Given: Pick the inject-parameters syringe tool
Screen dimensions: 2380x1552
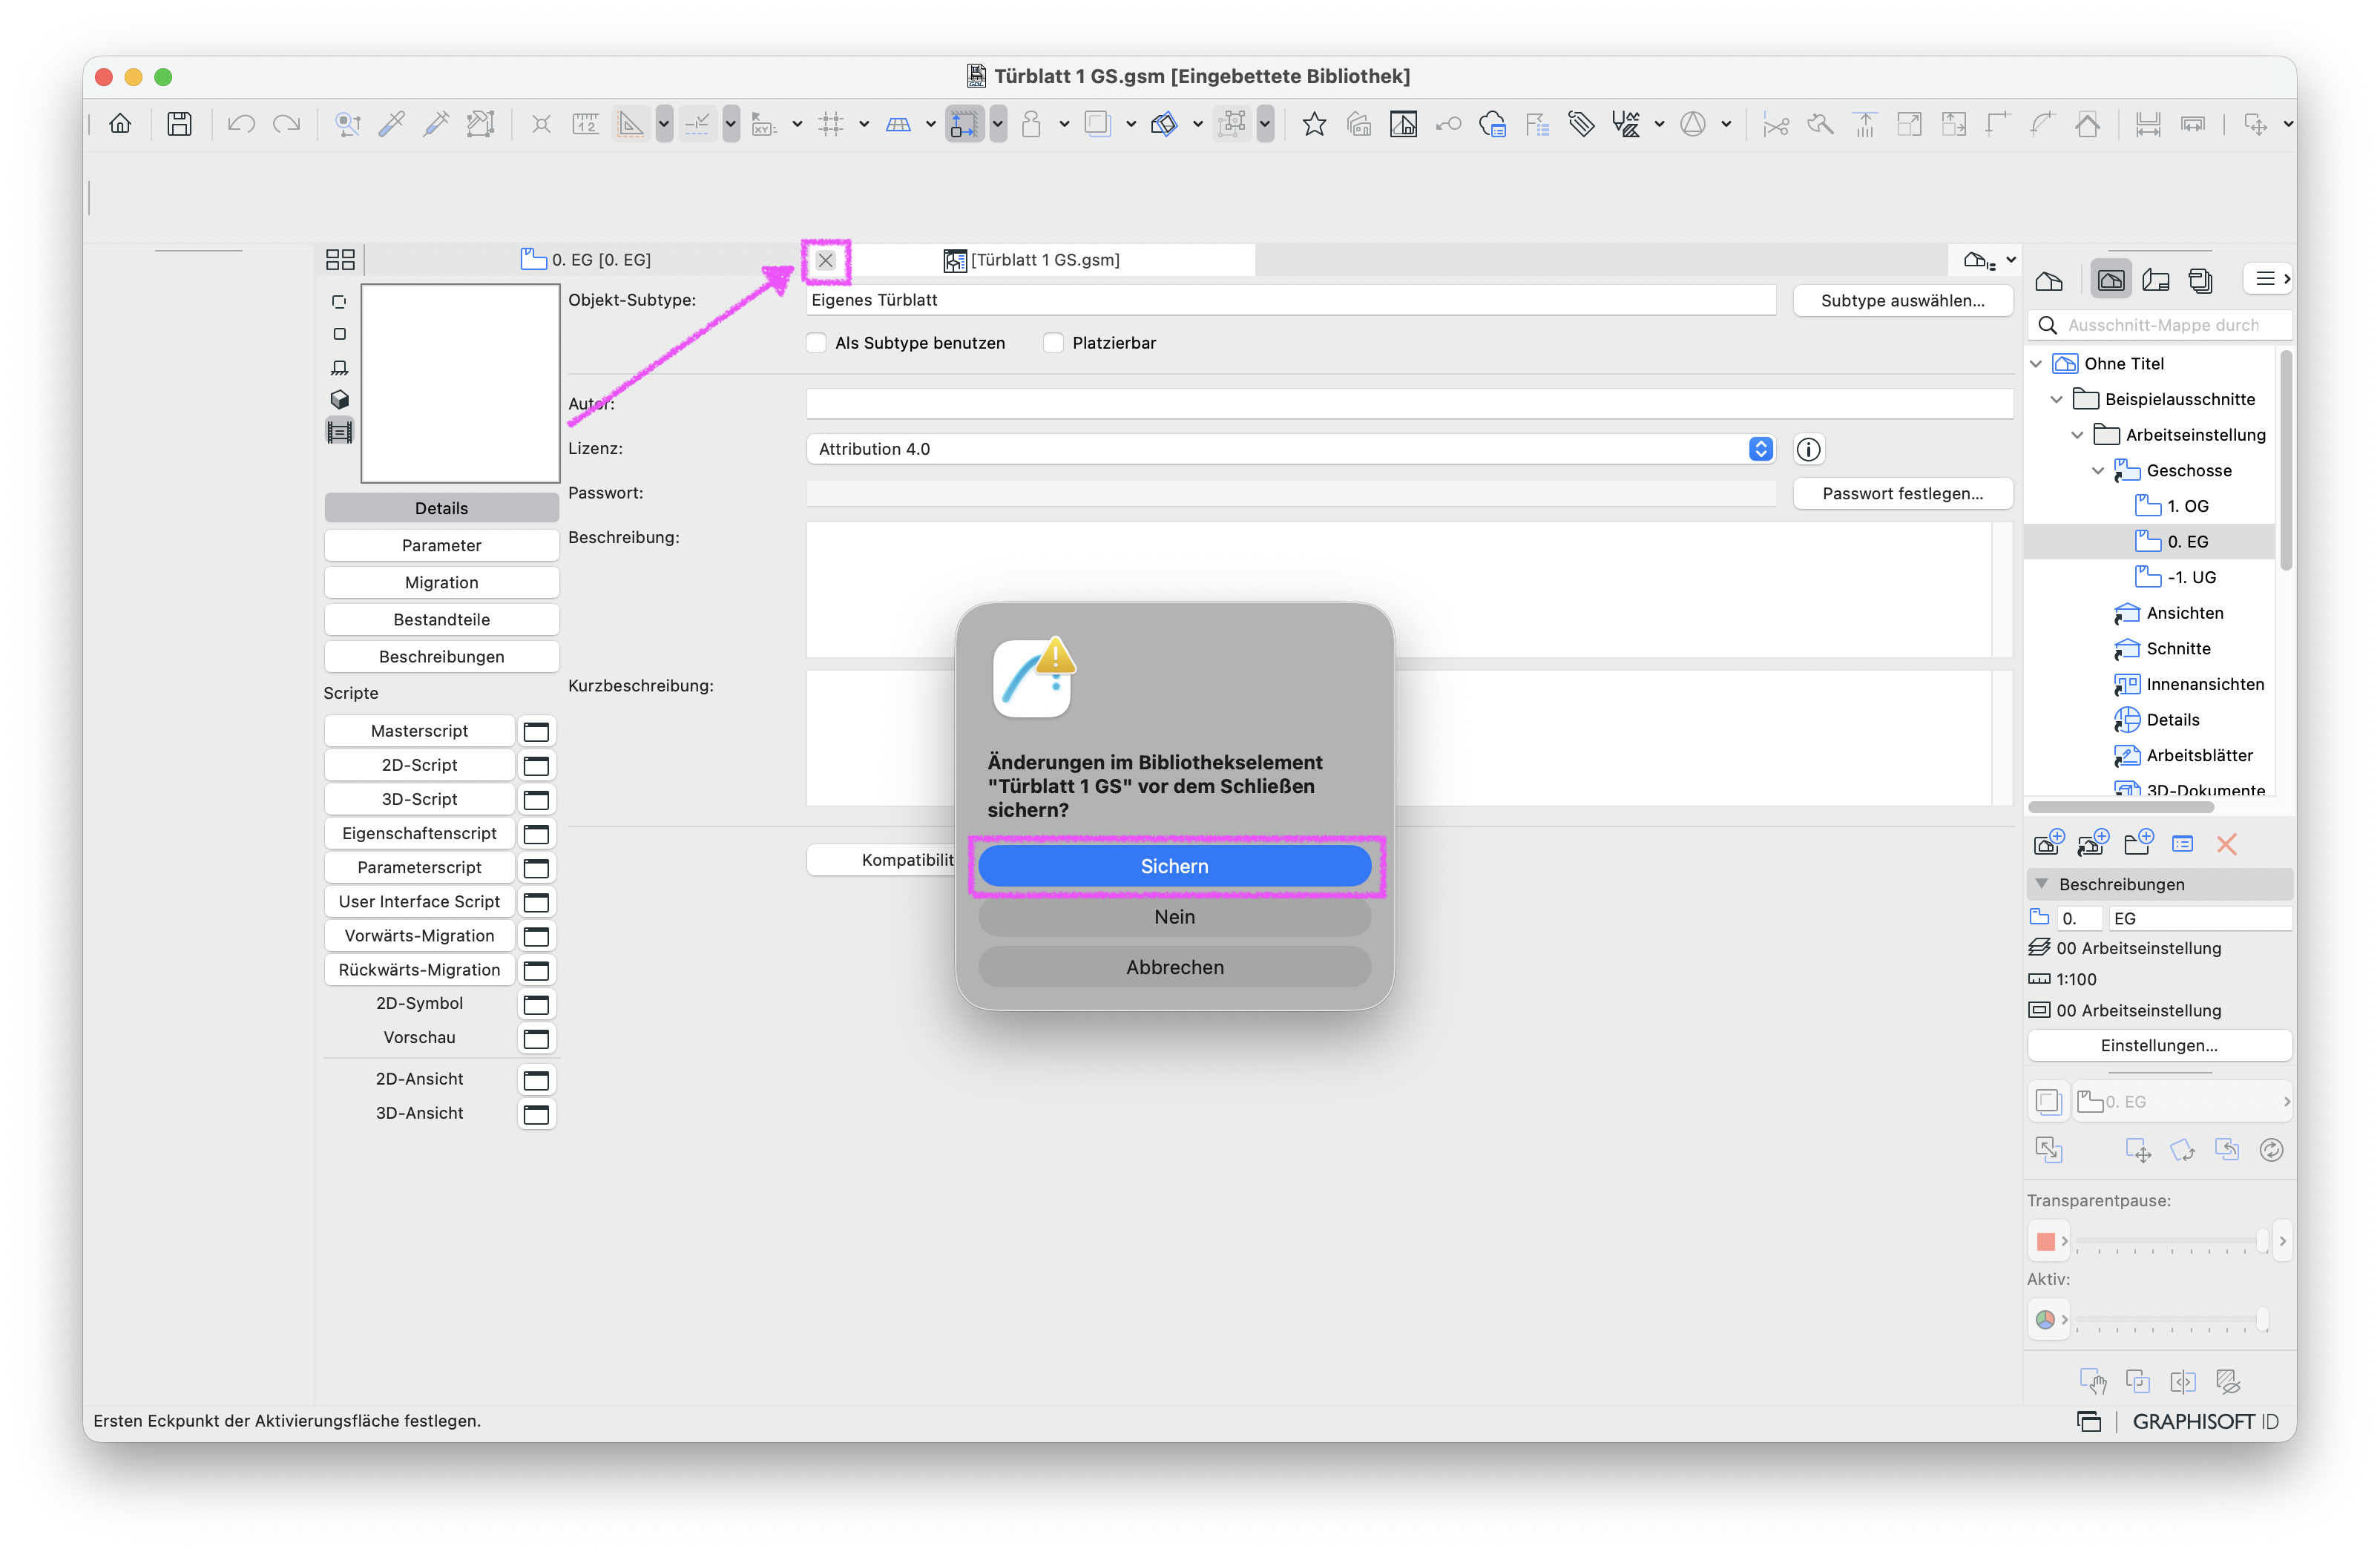Looking at the screenshot, I should [436, 124].
